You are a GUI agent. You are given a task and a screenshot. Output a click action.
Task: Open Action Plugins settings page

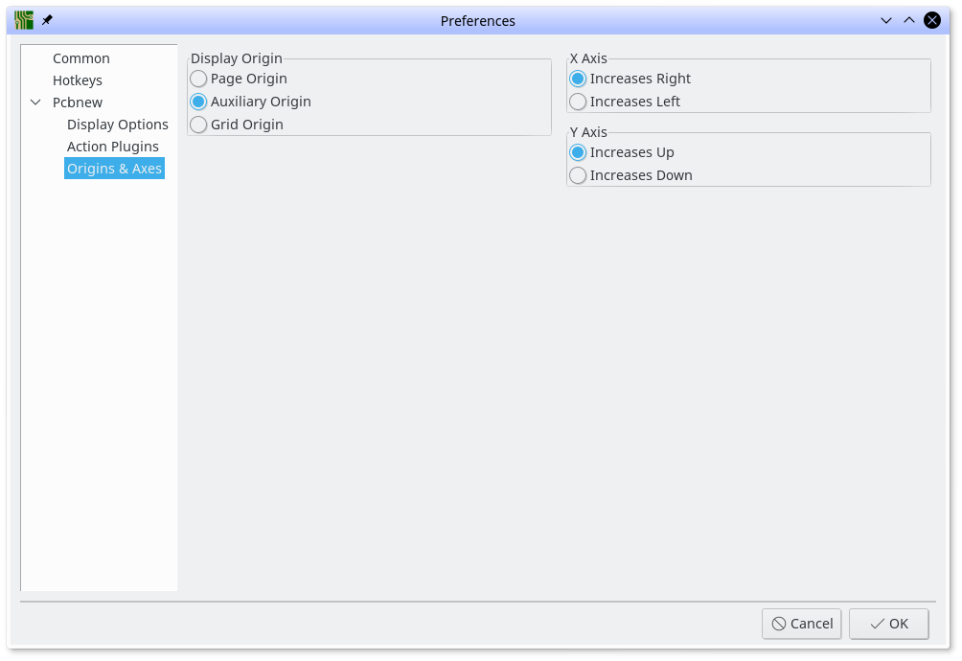(x=113, y=147)
